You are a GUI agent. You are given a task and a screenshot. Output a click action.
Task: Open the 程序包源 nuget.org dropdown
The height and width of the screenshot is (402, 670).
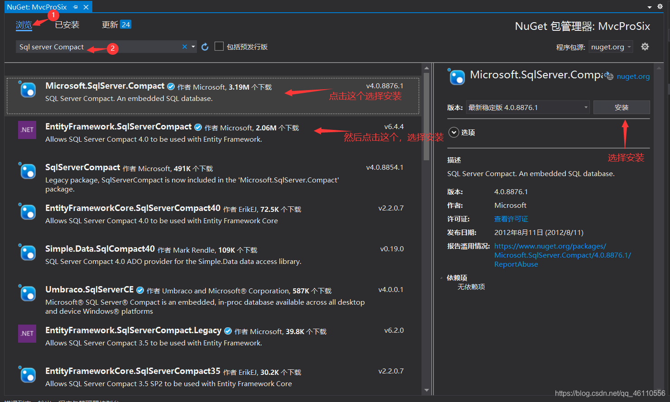[611, 47]
